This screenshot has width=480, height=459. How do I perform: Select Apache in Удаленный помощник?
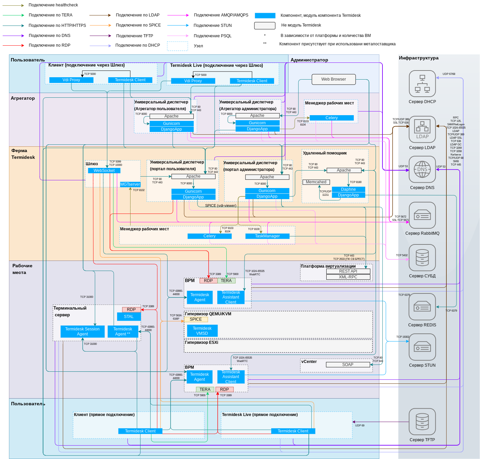click(x=344, y=170)
